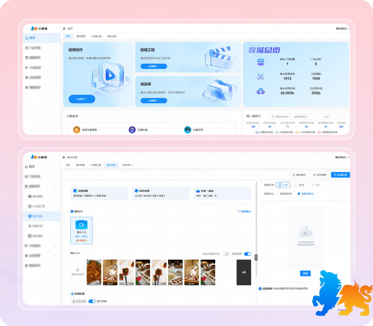The width and height of the screenshot is (373, 326).
Task: Click the 首页 home icon in upper sidebar
Action: (27, 38)
